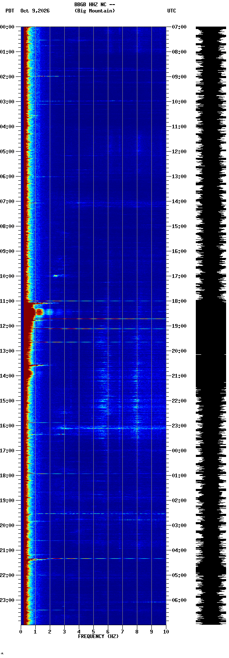Click the 8 Hz activity around 15:00 PDT
This screenshot has width=229, height=658.
click(x=136, y=401)
